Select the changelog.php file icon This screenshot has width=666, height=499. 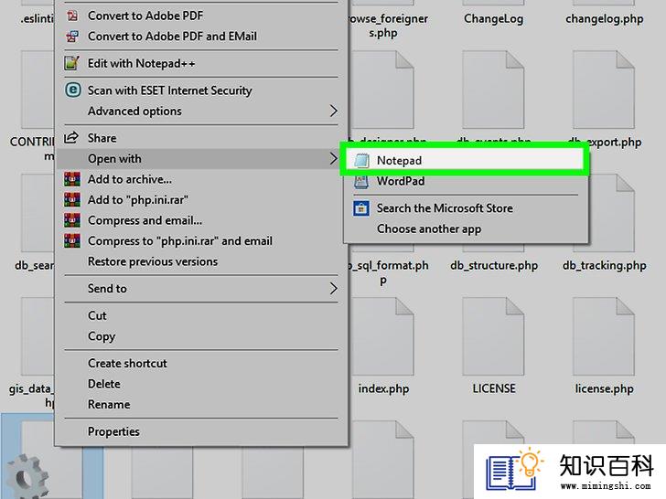(x=604, y=5)
